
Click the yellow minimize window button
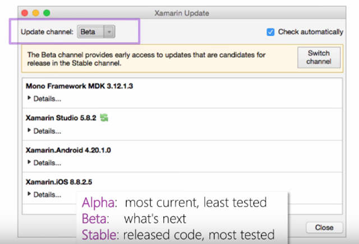click(36, 13)
